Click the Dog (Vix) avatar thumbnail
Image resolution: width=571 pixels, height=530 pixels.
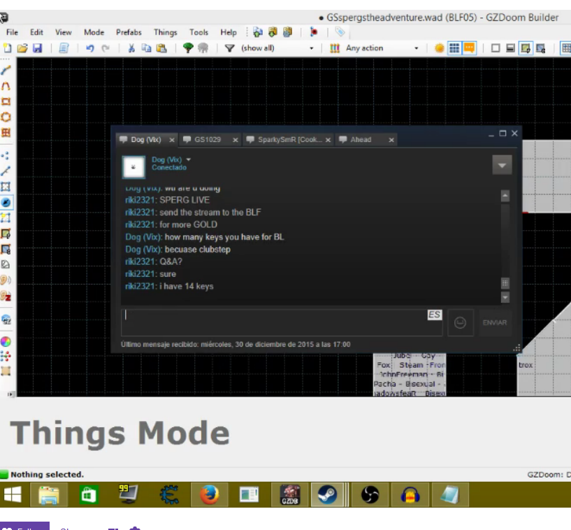click(133, 167)
